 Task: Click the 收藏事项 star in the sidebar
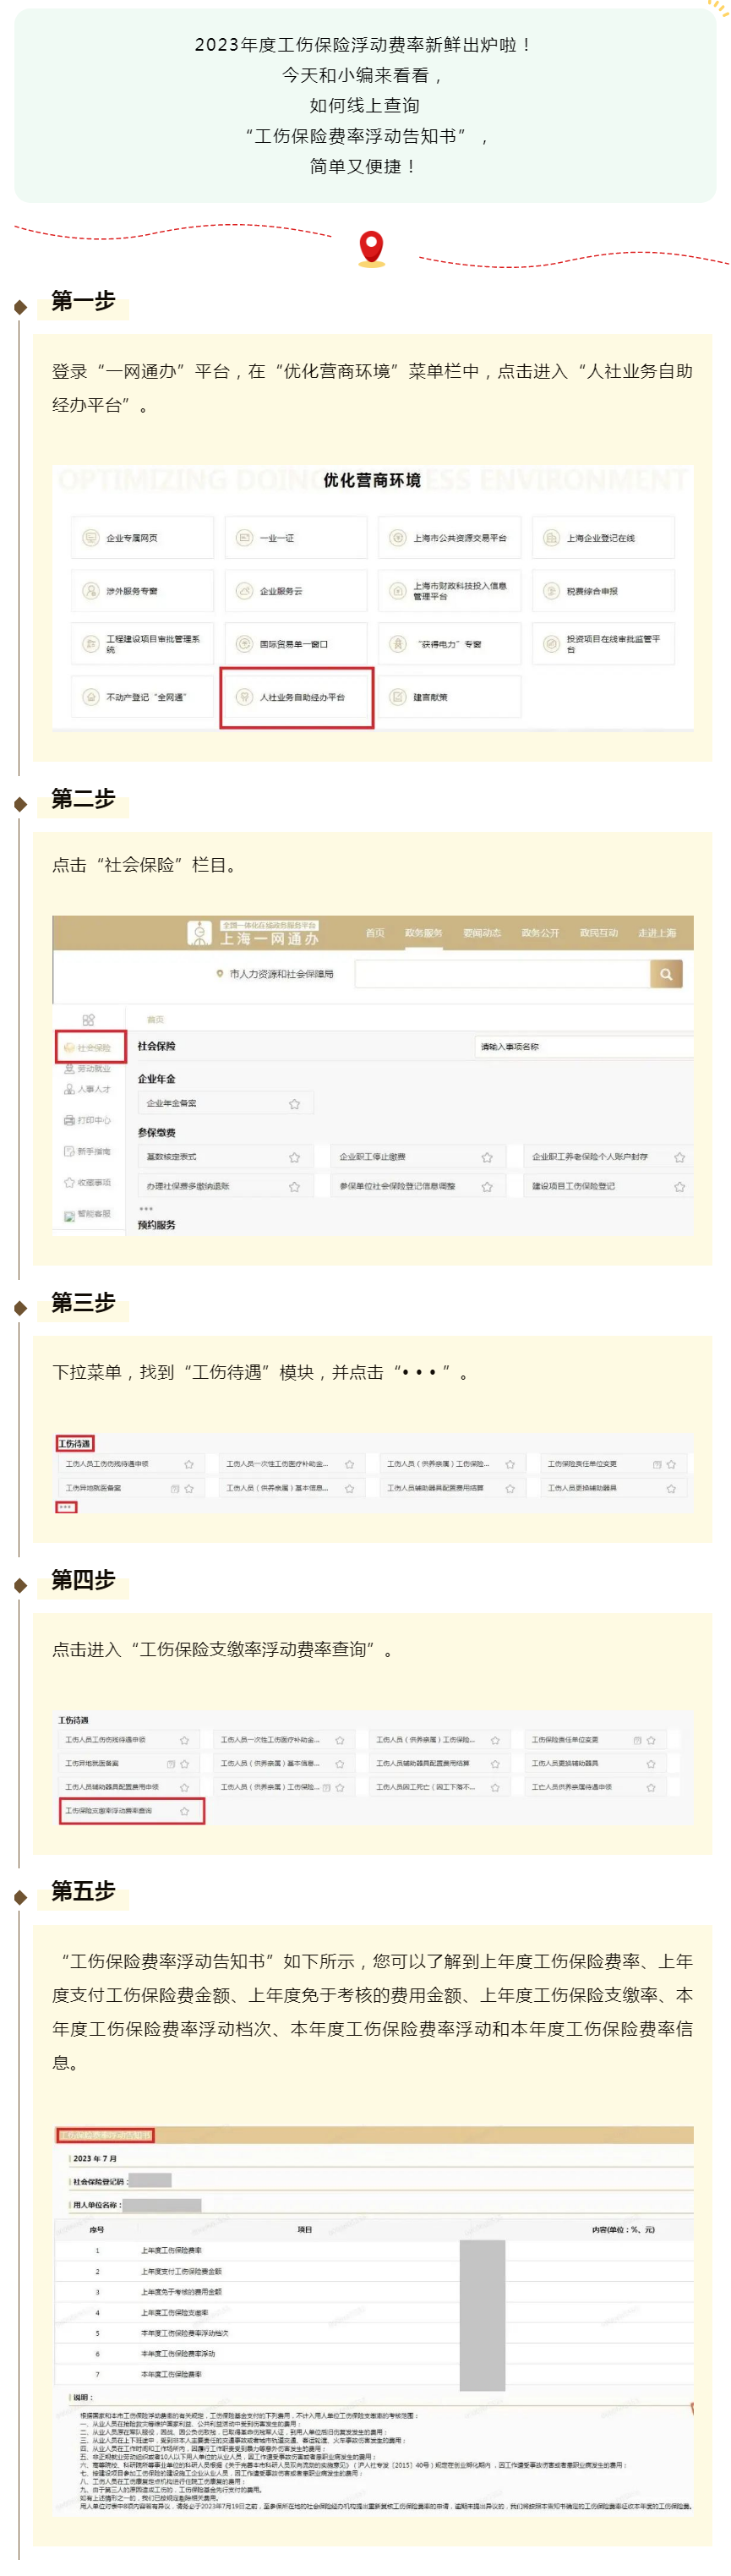click(69, 1182)
